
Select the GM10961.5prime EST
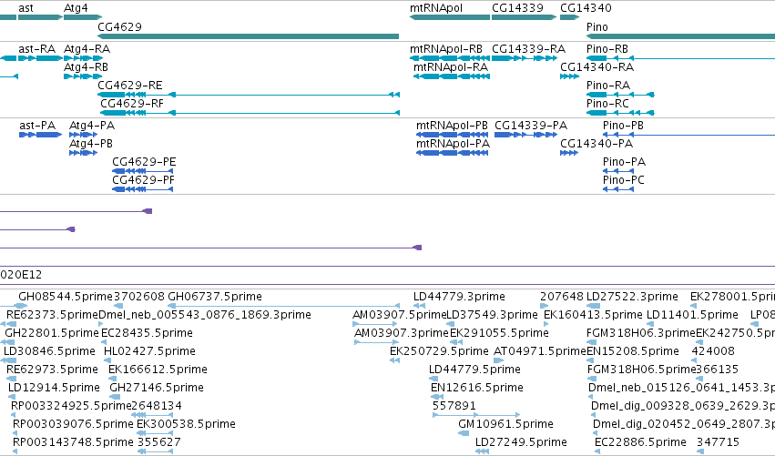click(x=505, y=424)
